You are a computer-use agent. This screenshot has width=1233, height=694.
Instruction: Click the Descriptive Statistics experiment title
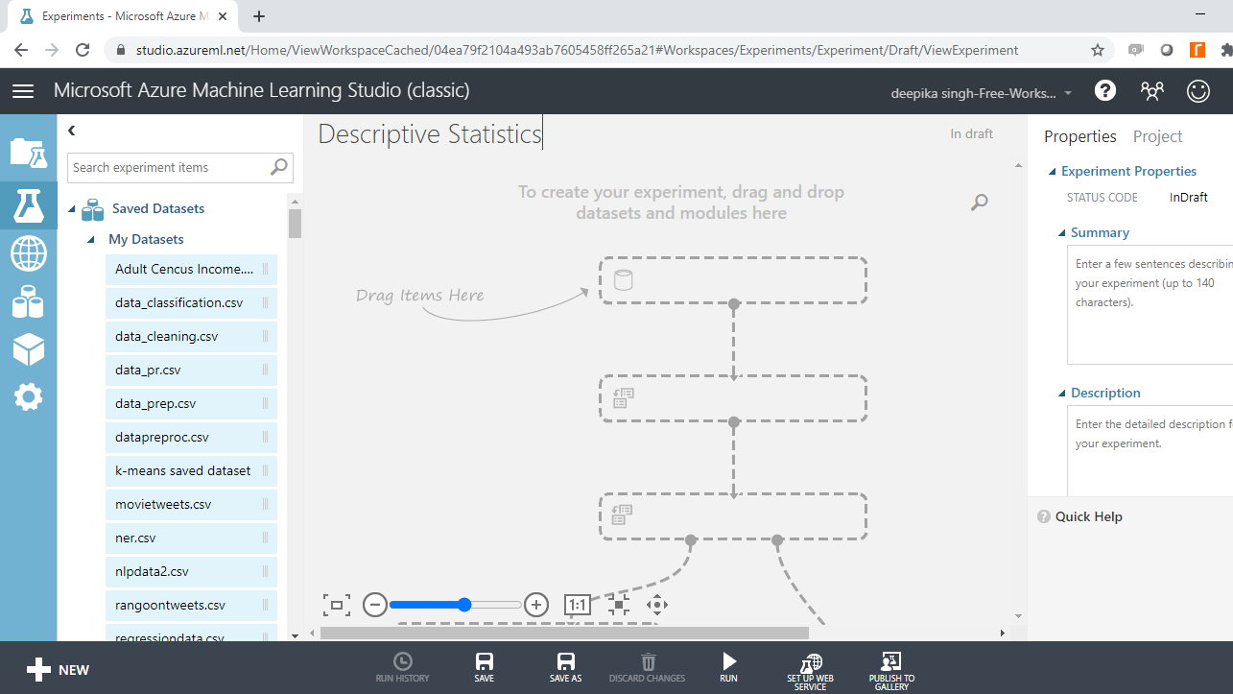(430, 134)
